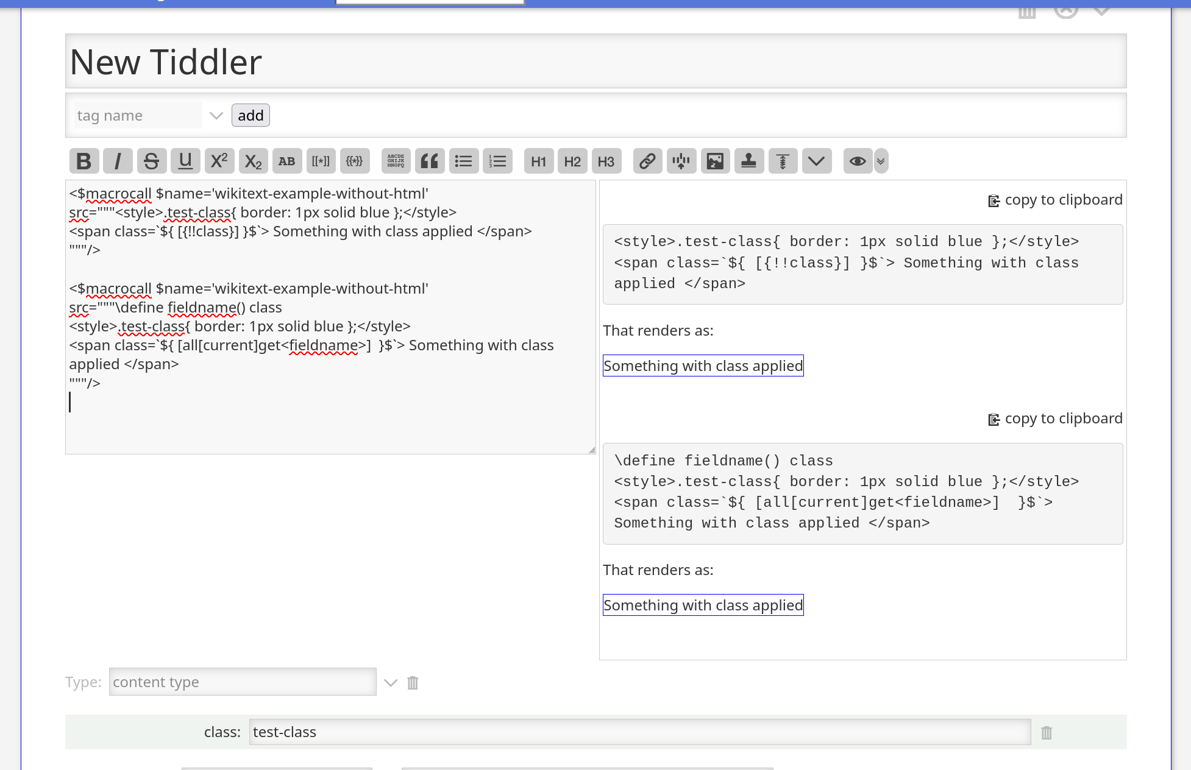
Task: Apply Heading 1 format
Action: pyautogui.click(x=538, y=161)
